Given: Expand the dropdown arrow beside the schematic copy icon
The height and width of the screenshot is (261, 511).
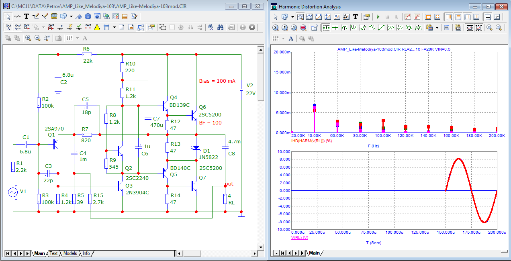Looking at the screenshot, I should pos(71,16).
